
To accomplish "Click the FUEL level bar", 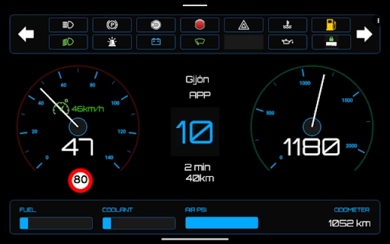I will click(x=56, y=223).
